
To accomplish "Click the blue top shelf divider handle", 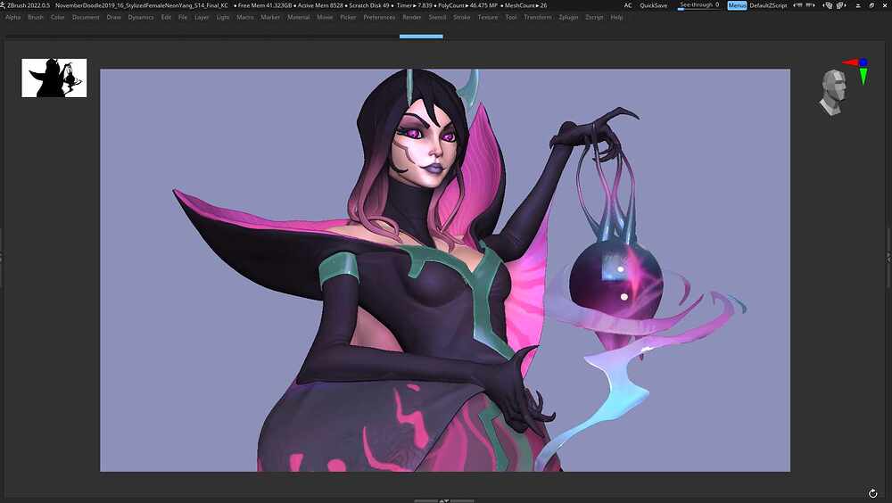I will pyautogui.click(x=421, y=37).
